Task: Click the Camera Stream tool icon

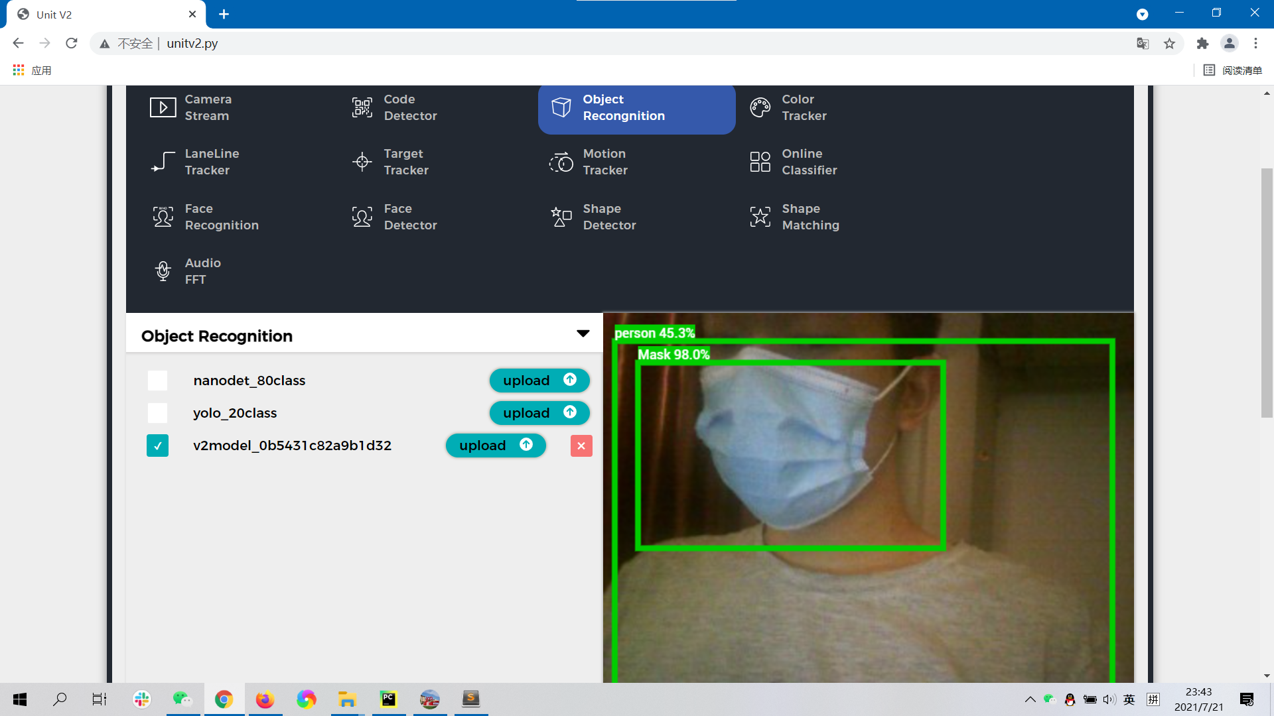Action: pos(163,107)
